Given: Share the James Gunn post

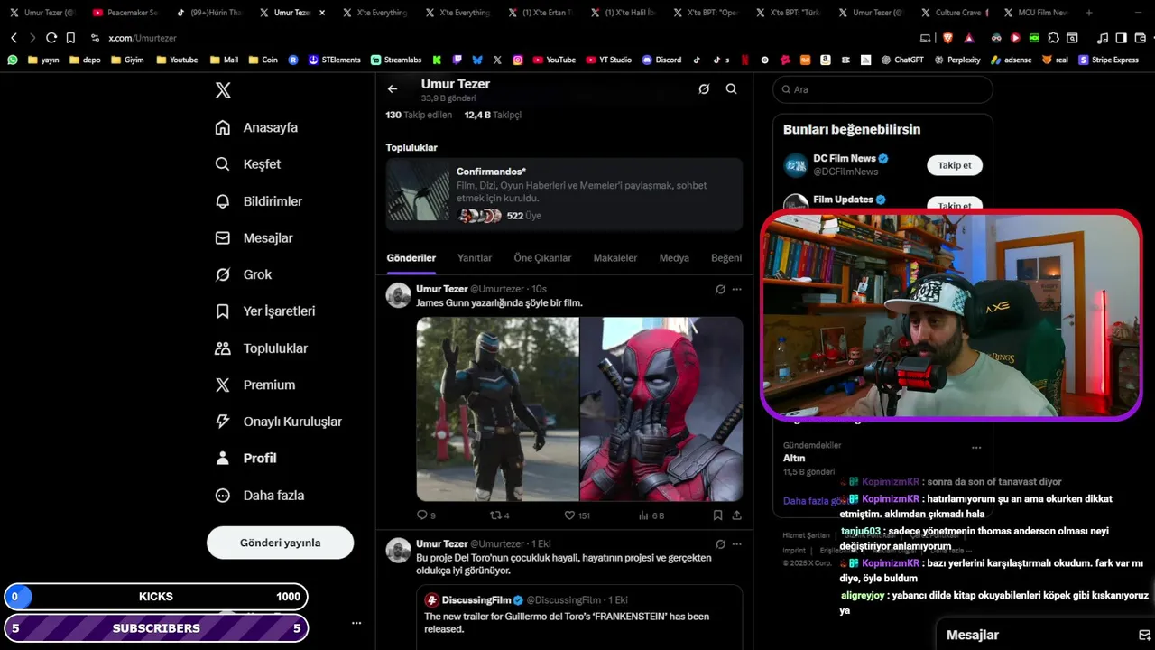Looking at the screenshot, I should (736, 515).
